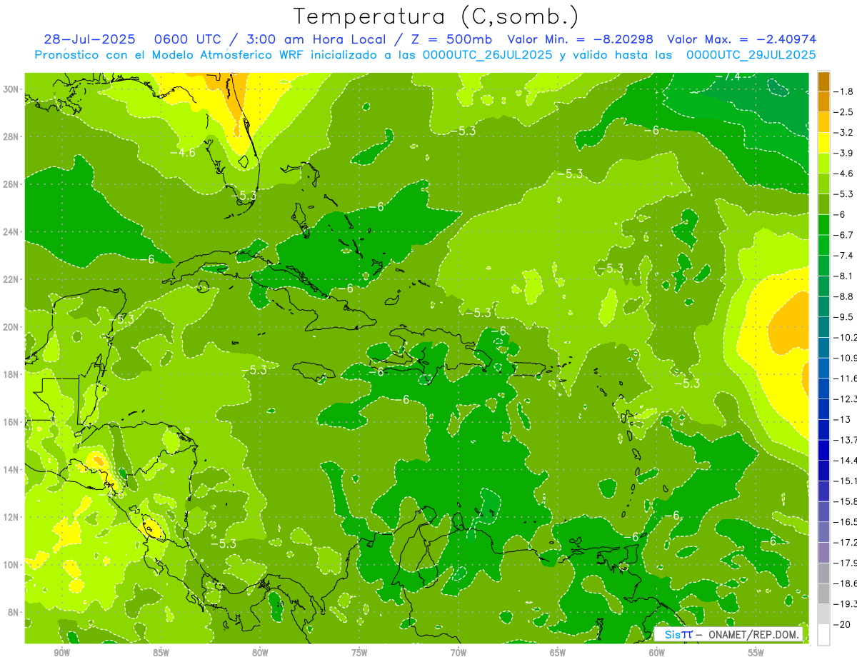The image size is (857, 662).
Task: Click the -13 color bar label
Action: pyautogui.click(x=843, y=419)
